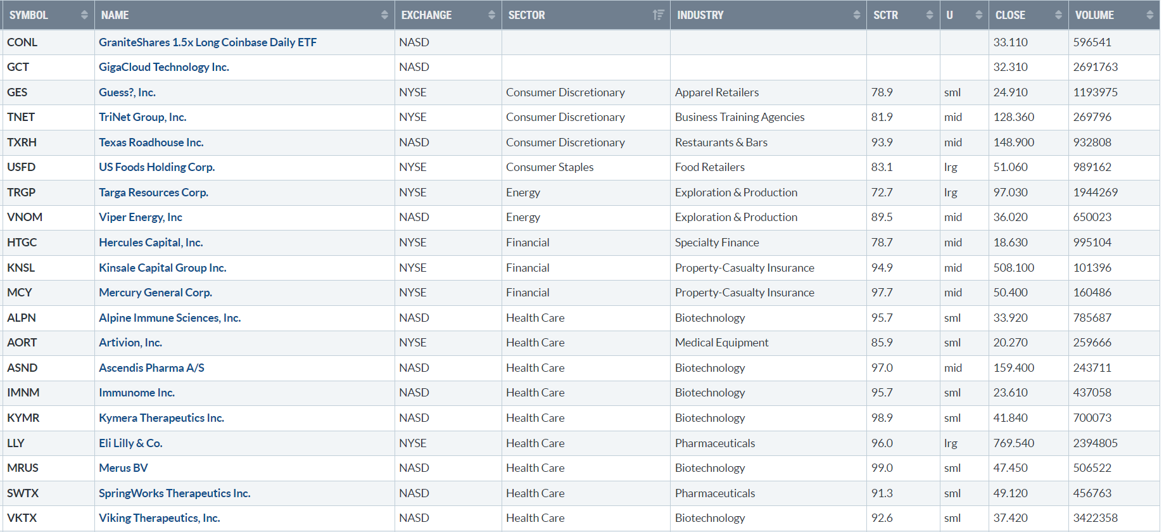The image size is (1164, 532).
Task: Click the sort arrows in Name column
Action: pyautogui.click(x=384, y=15)
